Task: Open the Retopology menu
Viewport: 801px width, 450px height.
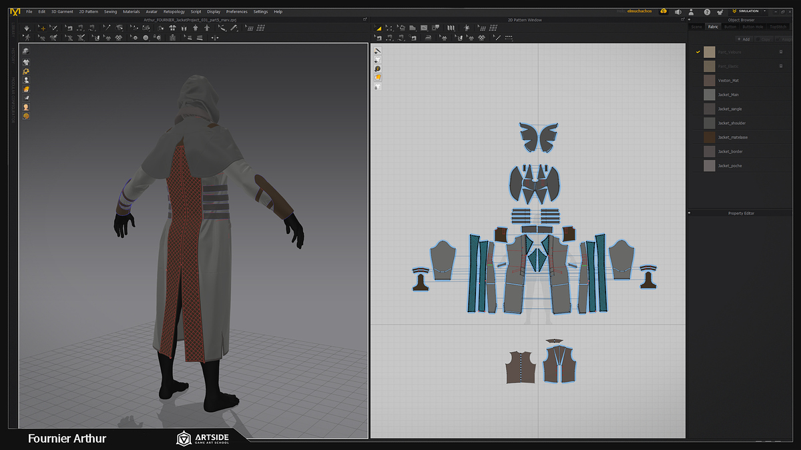Action: [174, 11]
